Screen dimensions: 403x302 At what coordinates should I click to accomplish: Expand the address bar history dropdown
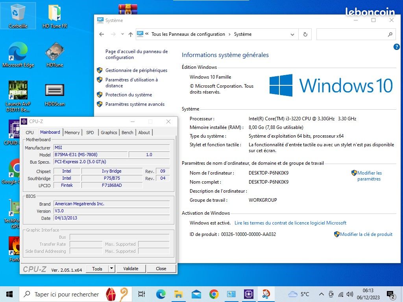(292, 35)
